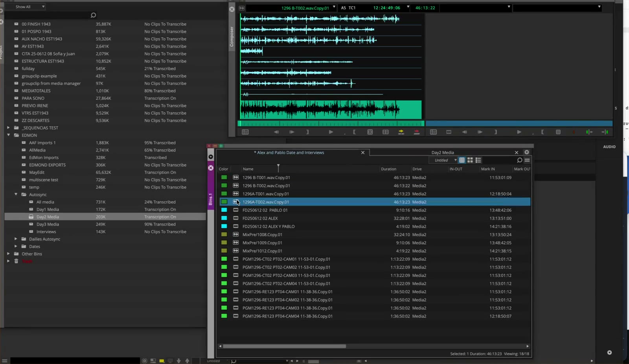629x364 pixels.
Task: Click color swatch for 1296 B-T001.wav.Copy.01
Action: point(224,177)
